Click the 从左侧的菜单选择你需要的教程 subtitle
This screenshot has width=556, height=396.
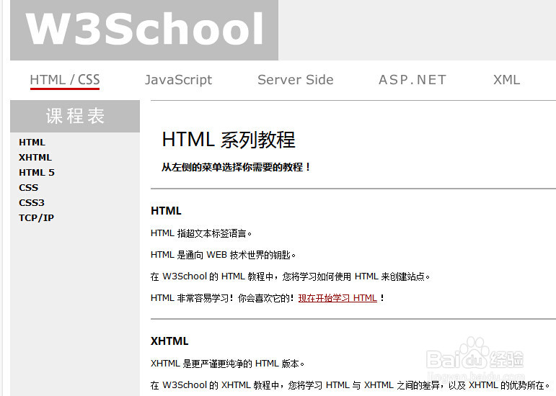tap(236, 167)
